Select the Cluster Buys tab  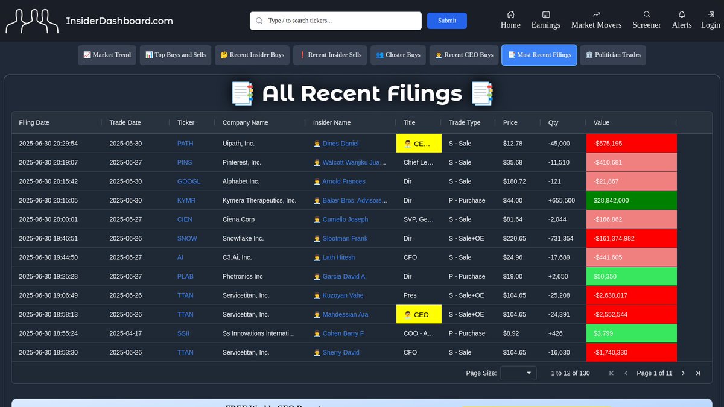click(398, 55)
